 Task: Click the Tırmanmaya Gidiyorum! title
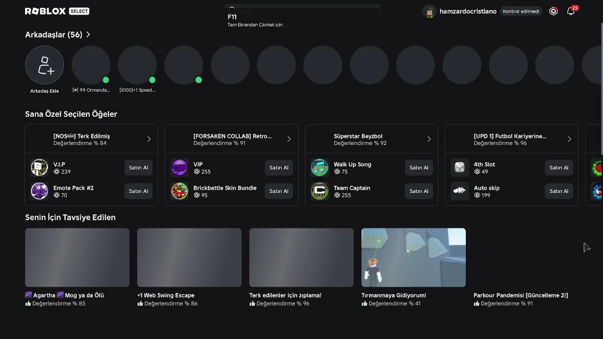(x=394, y=295)
